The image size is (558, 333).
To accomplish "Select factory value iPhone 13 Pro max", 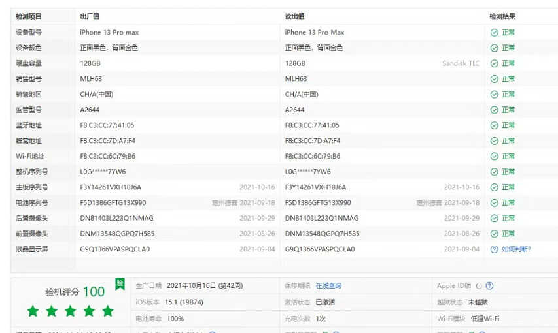I will tap(109, 33).
